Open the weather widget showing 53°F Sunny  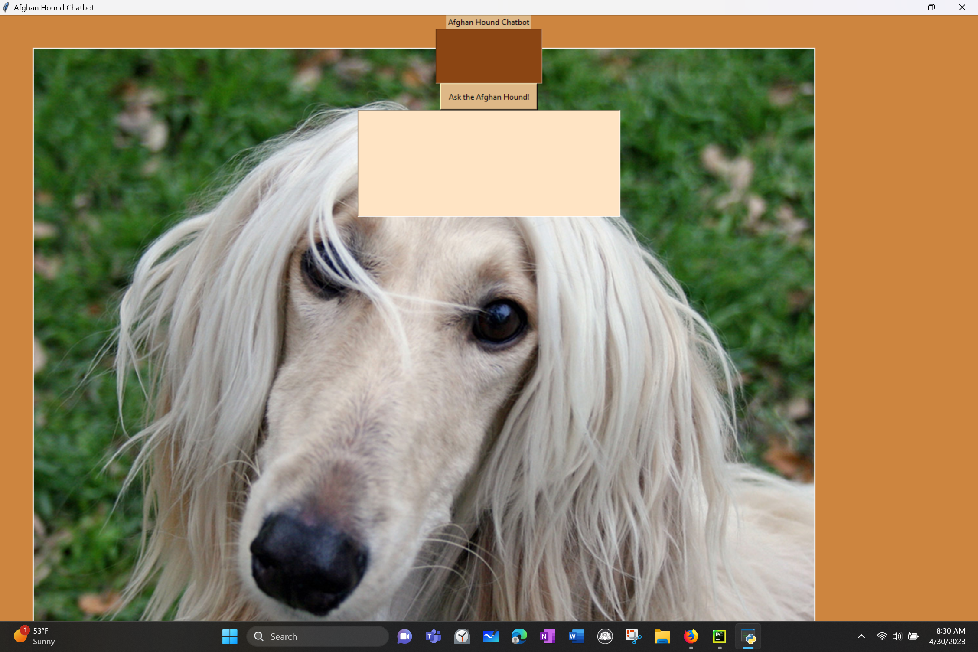coord(35,636)
